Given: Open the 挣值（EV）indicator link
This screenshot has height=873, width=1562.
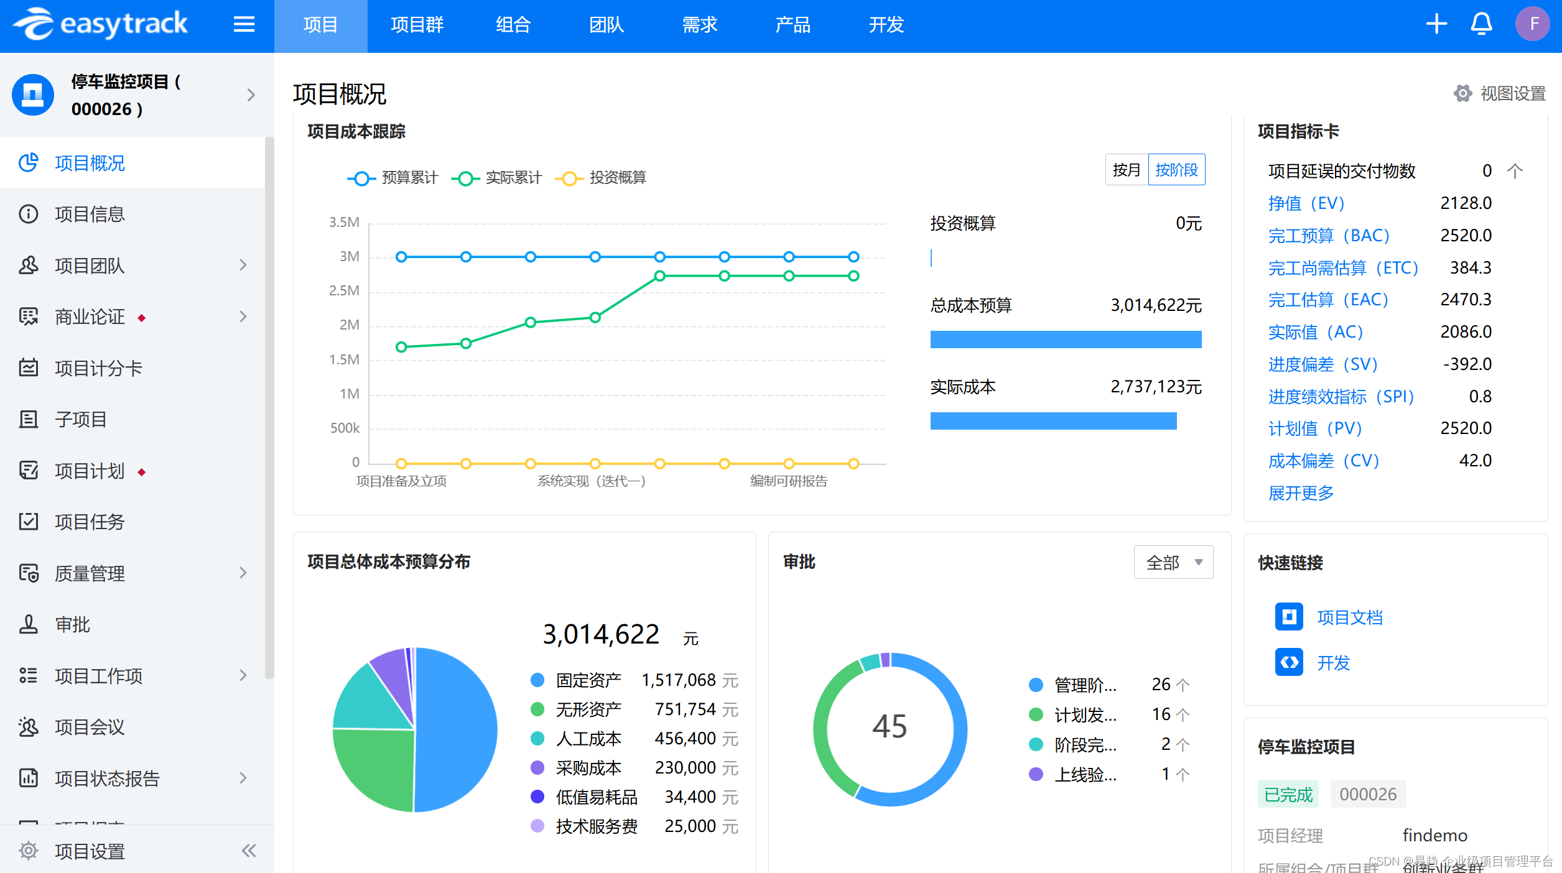Looking at the screenshot, I should tap(1306, 203).
